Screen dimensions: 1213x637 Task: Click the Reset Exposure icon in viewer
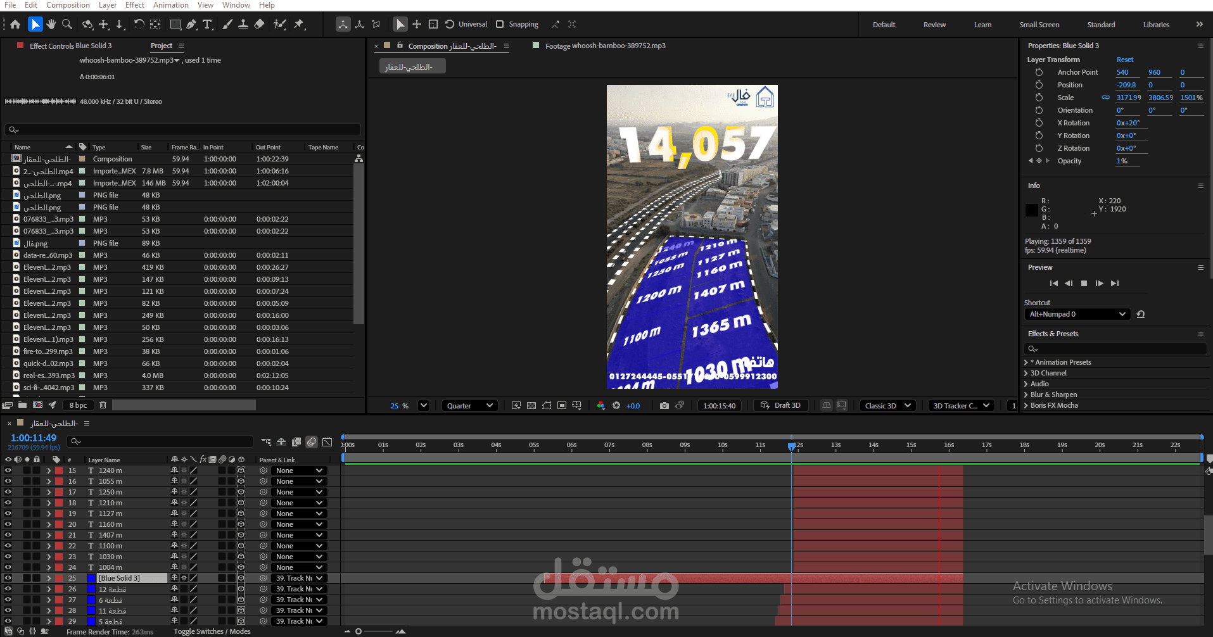pos(616,406)
